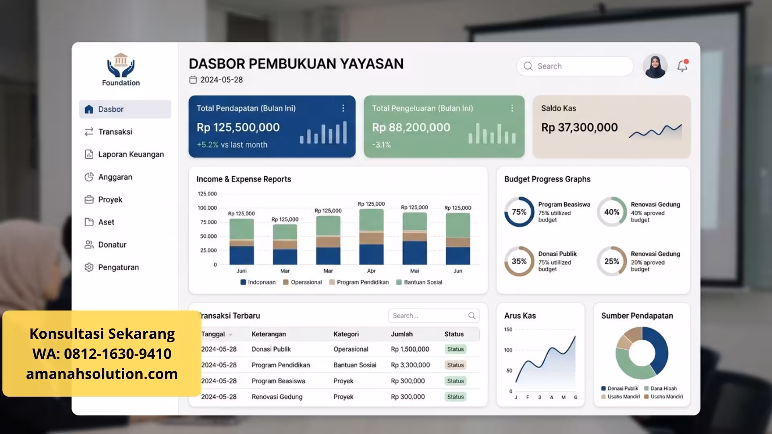The height and width of the screenshot is (434, 772).
Task: Click the Saldo Kas card
Action: (x=612, y=127)
